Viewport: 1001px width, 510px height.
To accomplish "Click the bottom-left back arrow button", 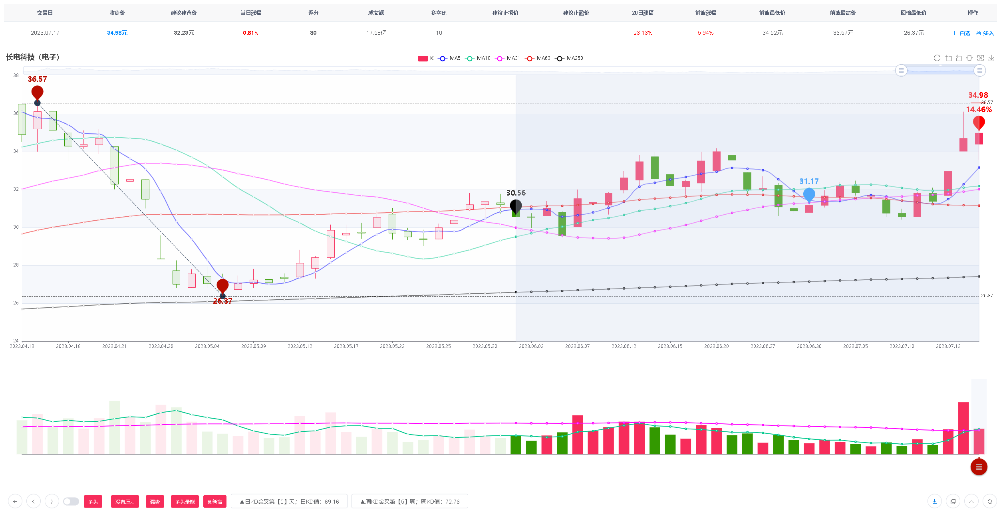I will click(15, 501).
